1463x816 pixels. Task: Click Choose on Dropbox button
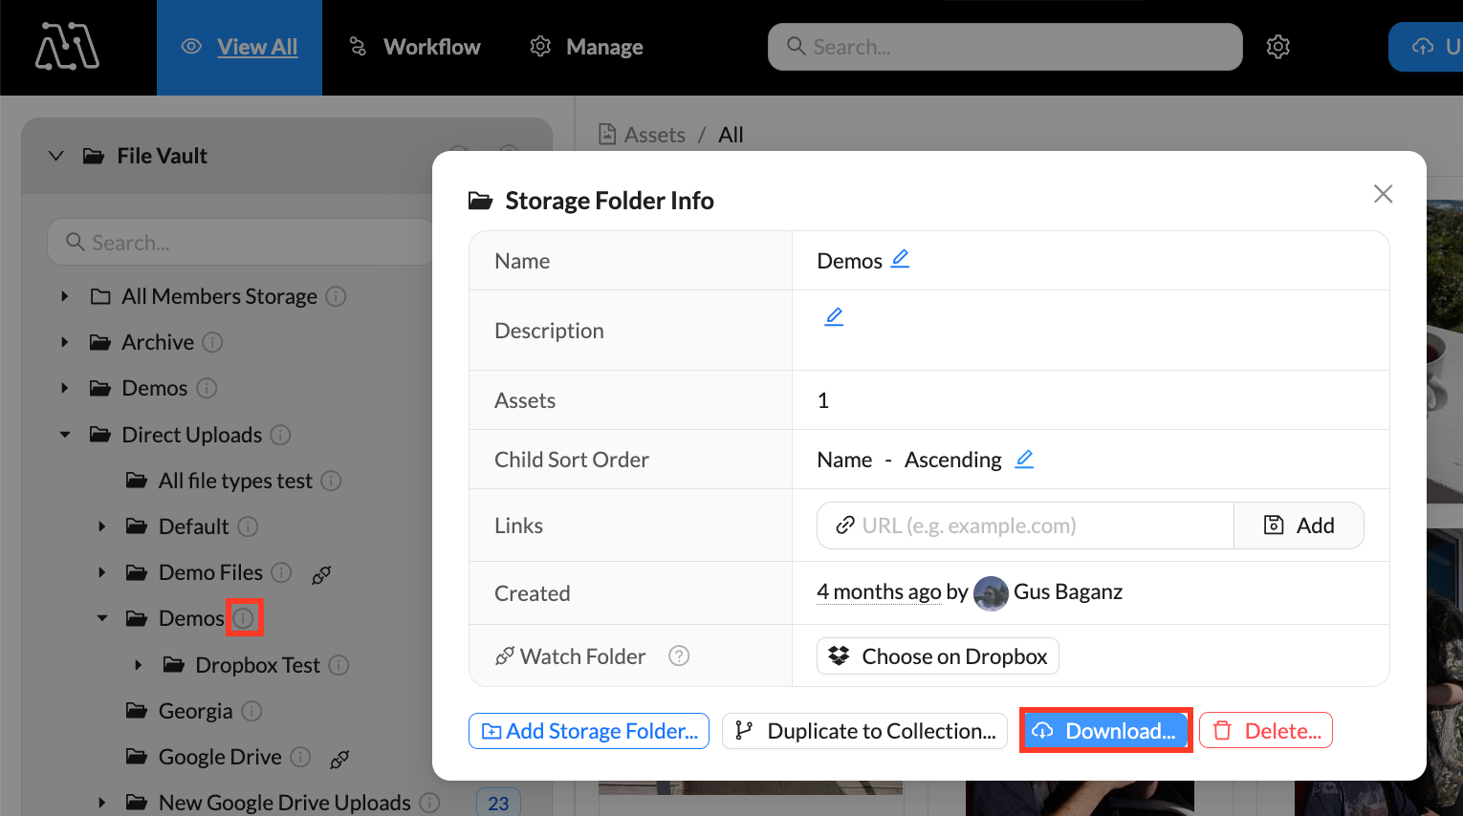tap(938, 655)
